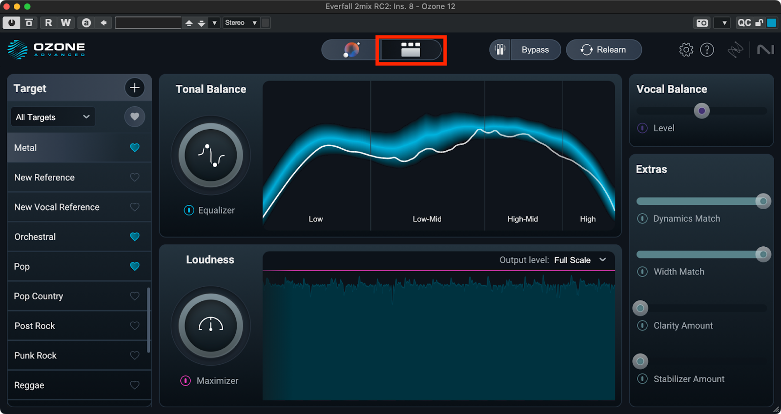Viewport: 781px width, 414px height.
Task: Switch to the modules view icon
Action: coord(411,50)
